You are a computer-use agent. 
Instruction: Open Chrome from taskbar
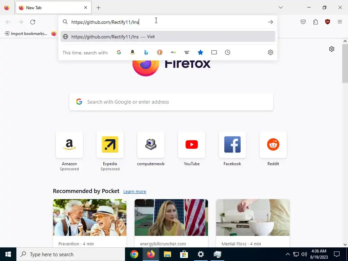pos(134,254)
